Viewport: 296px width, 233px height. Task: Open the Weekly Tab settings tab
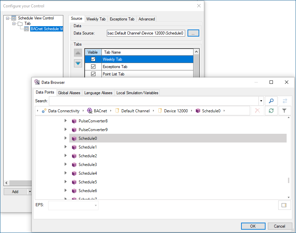[x=96, y=19]
